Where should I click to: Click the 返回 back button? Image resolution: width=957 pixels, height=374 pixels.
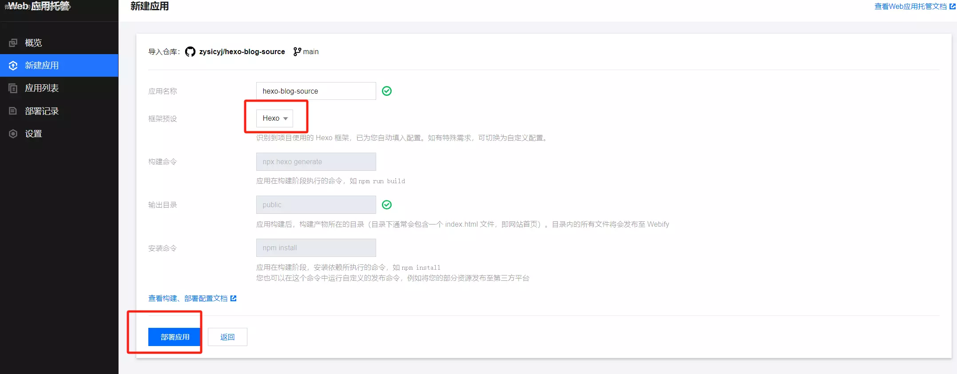227,337
